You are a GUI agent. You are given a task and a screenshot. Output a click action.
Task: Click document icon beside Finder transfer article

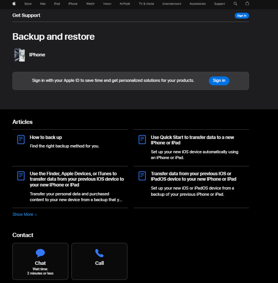21,176
